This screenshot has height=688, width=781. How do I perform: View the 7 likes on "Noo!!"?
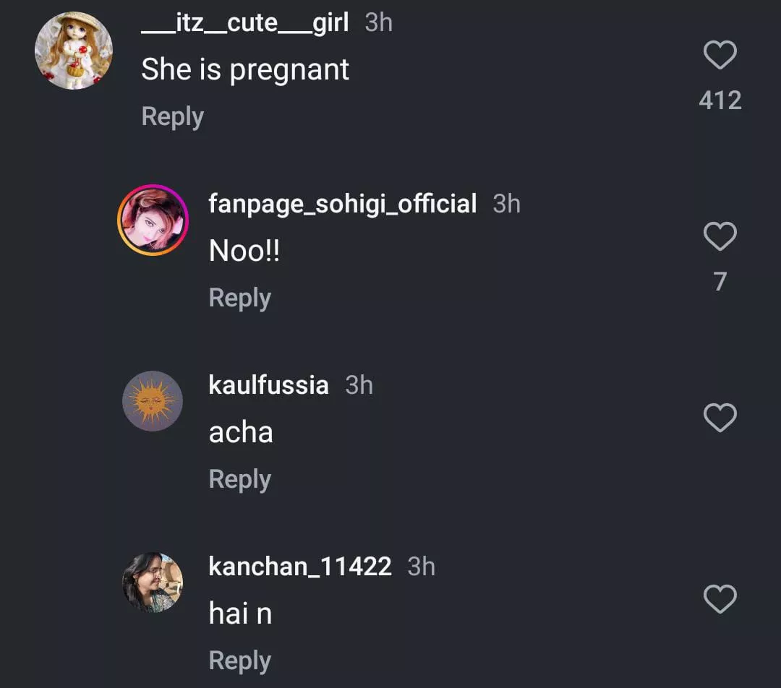click(x=720, y=282)
